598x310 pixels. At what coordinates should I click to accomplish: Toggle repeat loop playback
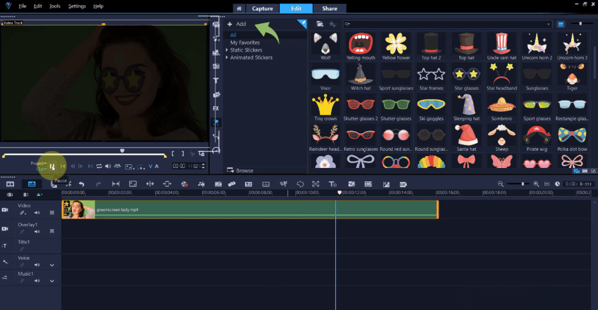99,166
